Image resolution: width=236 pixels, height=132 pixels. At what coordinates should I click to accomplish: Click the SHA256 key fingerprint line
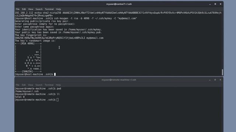tap(59, 38)
